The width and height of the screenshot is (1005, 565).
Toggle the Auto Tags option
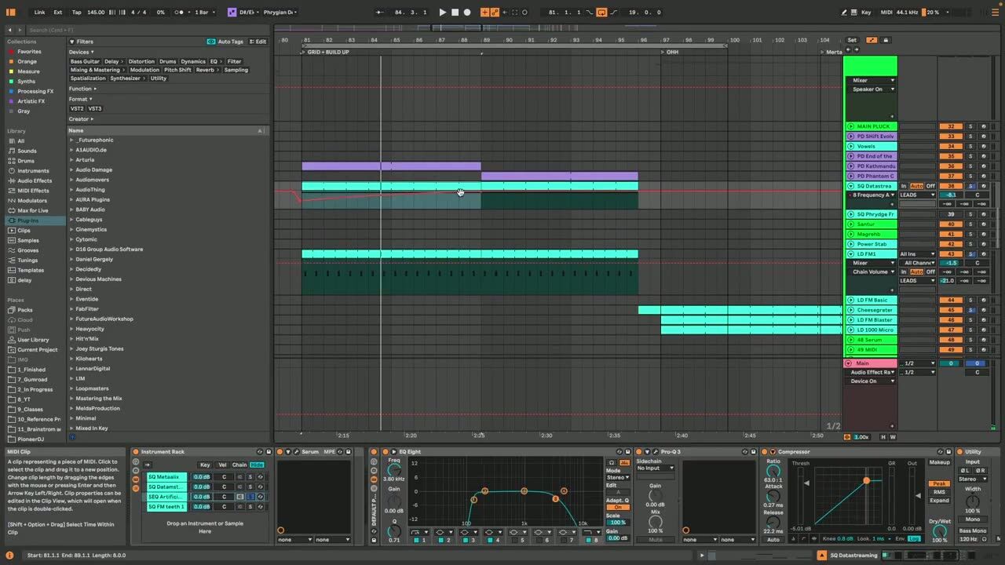point(226,42)
